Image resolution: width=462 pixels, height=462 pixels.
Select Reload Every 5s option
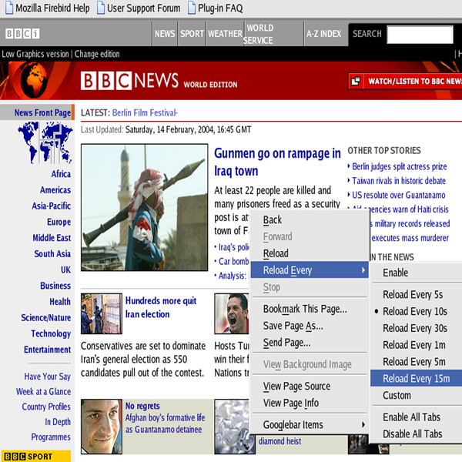pos(416,295)
